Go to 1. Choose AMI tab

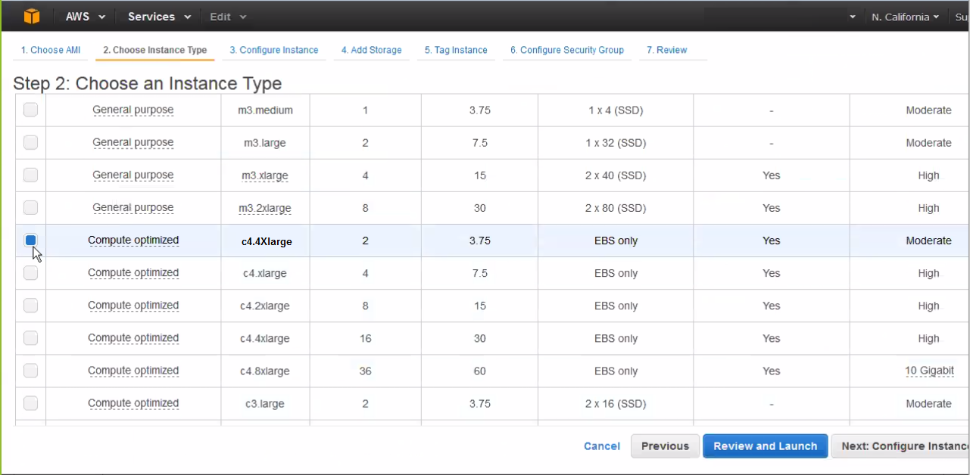tap(51, 50)
